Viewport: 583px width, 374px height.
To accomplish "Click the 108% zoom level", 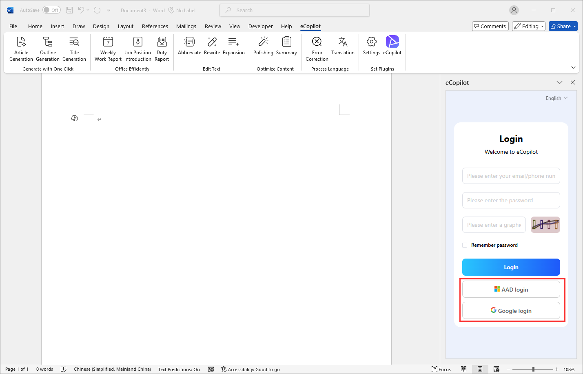I will (569, 369).
